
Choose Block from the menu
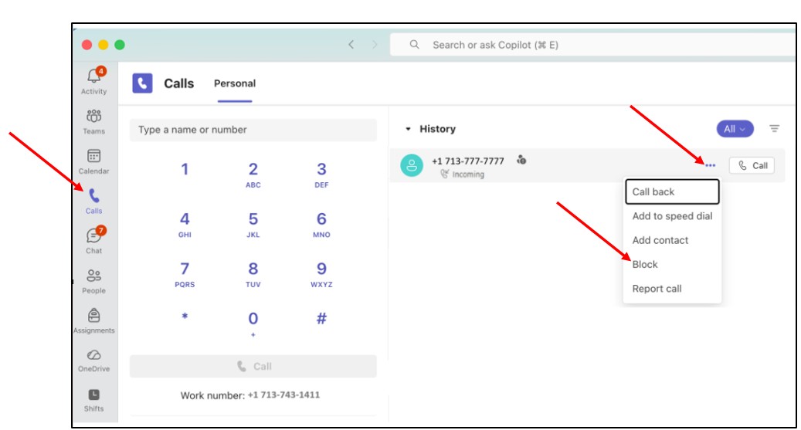(672, 265)
